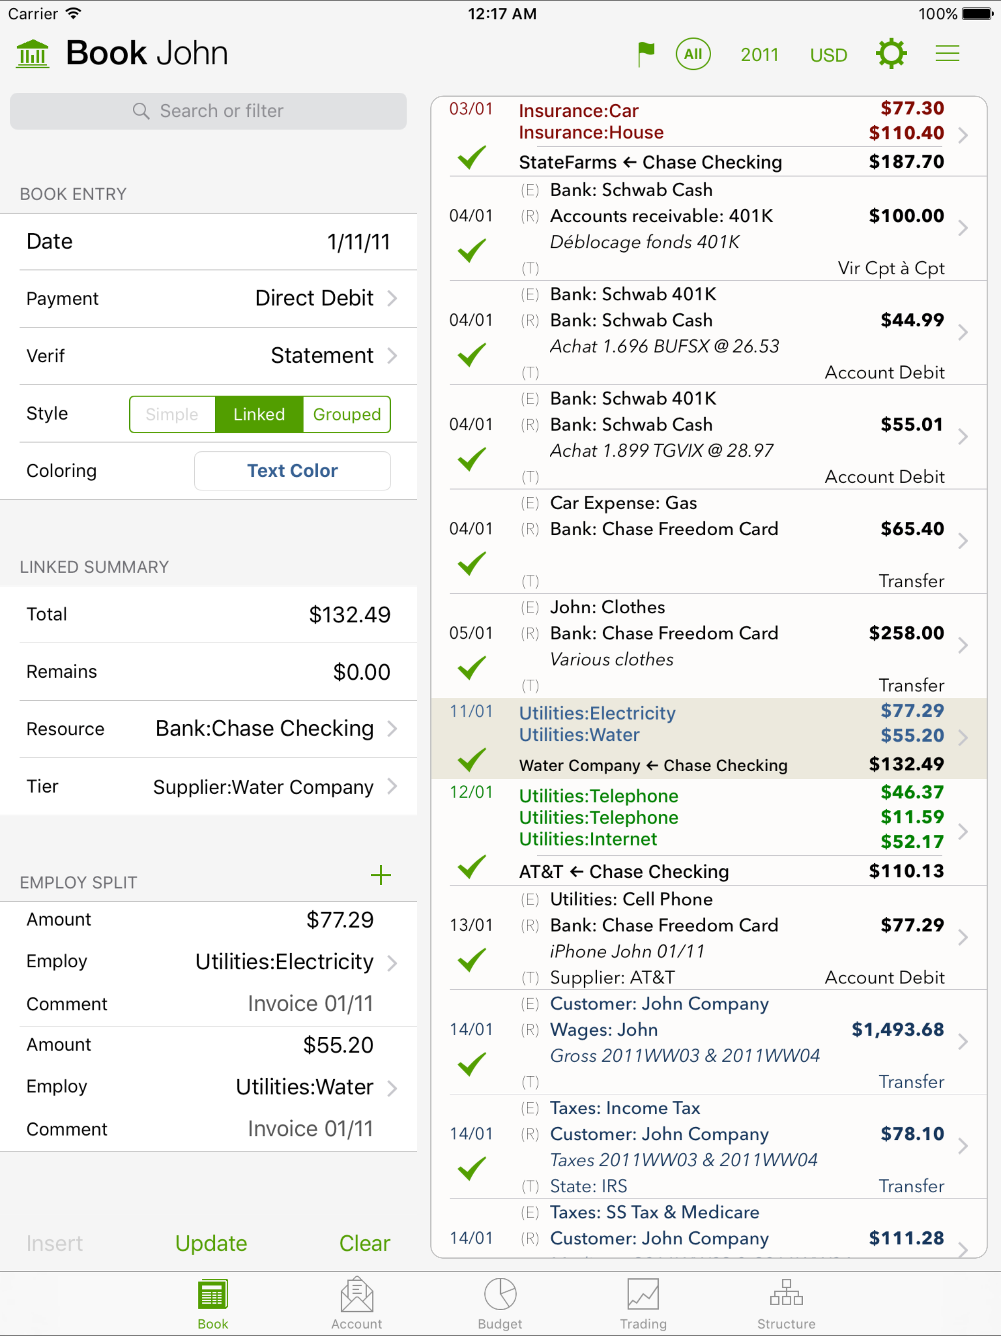1001x1336 pixels.
Task: Click the All filter circle icon
Action: pos(693,54)
